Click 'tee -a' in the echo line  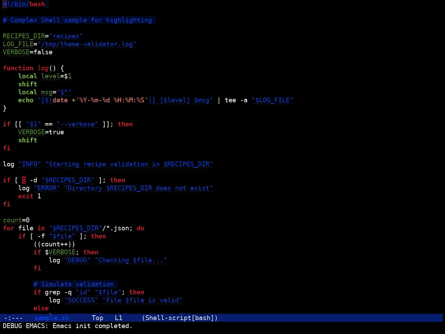pos(236,100)
